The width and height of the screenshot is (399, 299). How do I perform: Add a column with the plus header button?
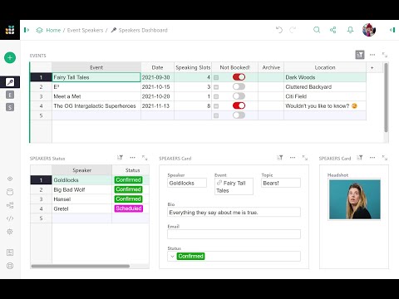[372, 67]
